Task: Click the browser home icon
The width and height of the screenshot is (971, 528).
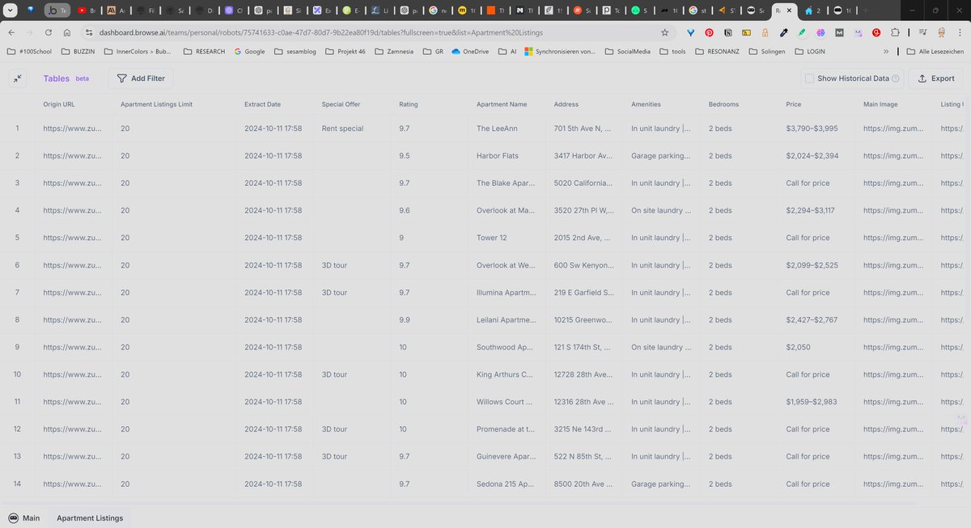Action: click(x=66, y=32)
